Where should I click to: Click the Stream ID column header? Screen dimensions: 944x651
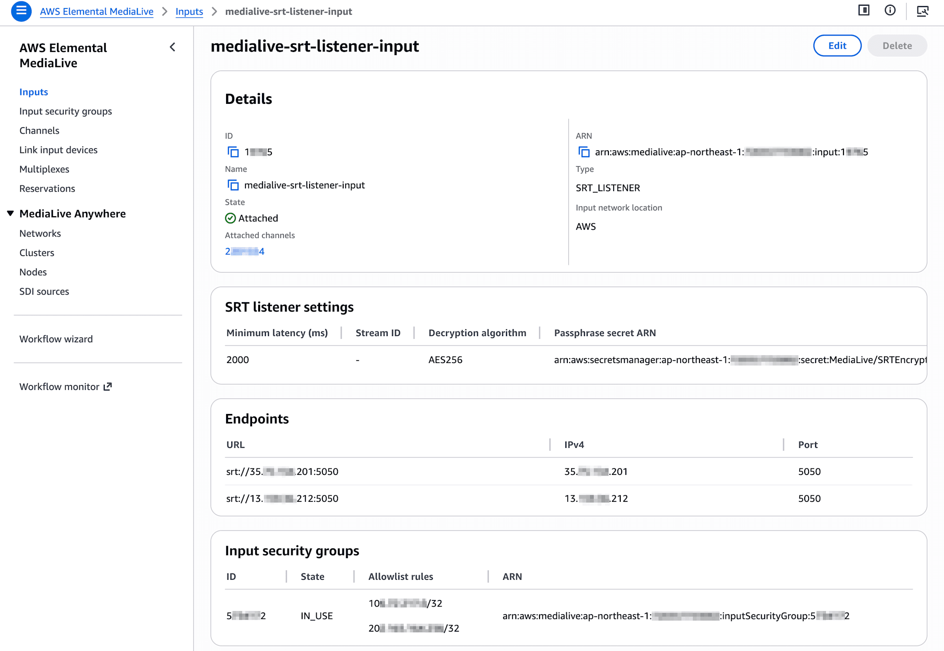[x=378, y=333]
